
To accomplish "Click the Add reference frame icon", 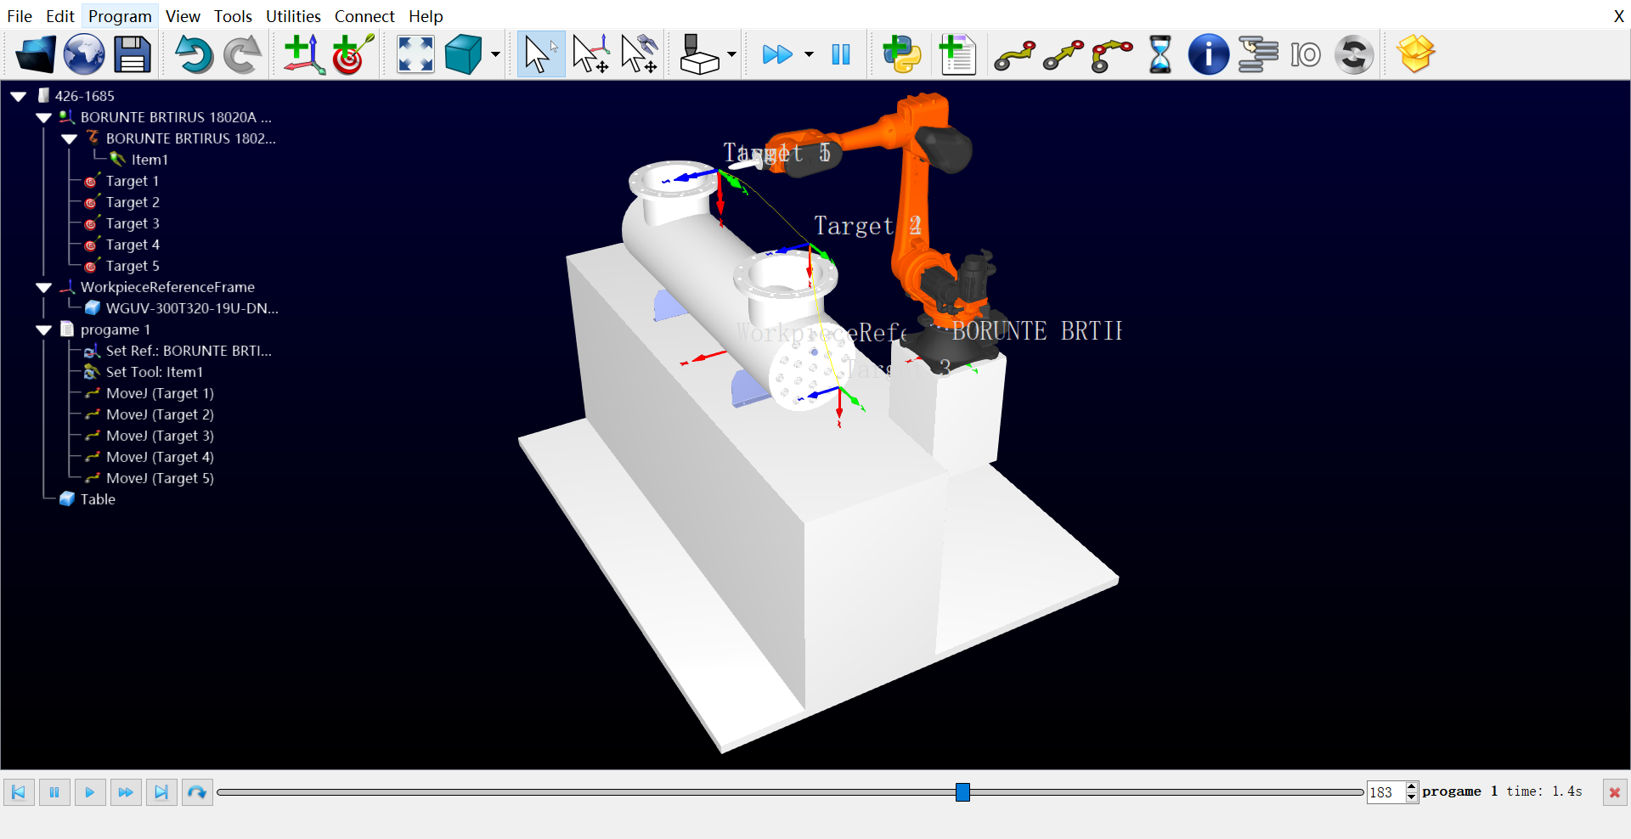I will point(303,55).
